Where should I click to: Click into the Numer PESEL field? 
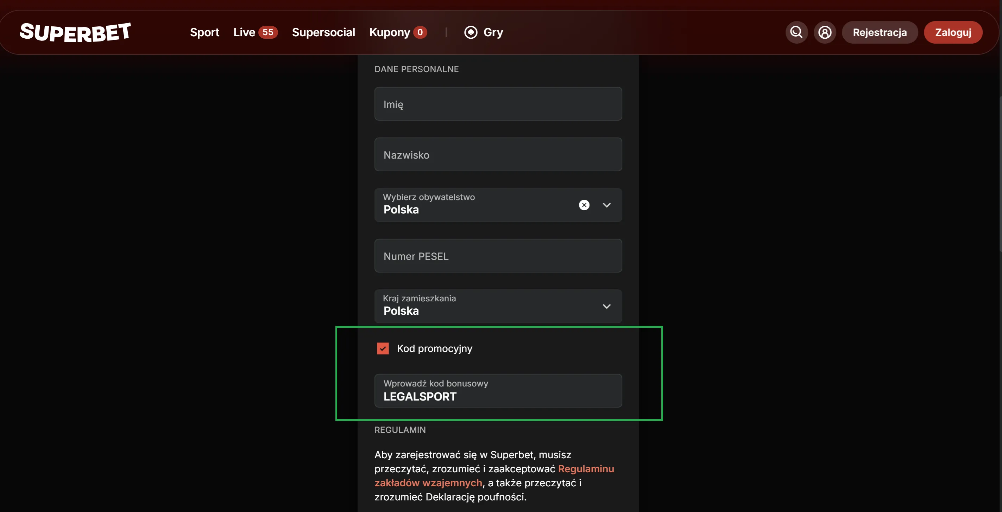[498, 256]
